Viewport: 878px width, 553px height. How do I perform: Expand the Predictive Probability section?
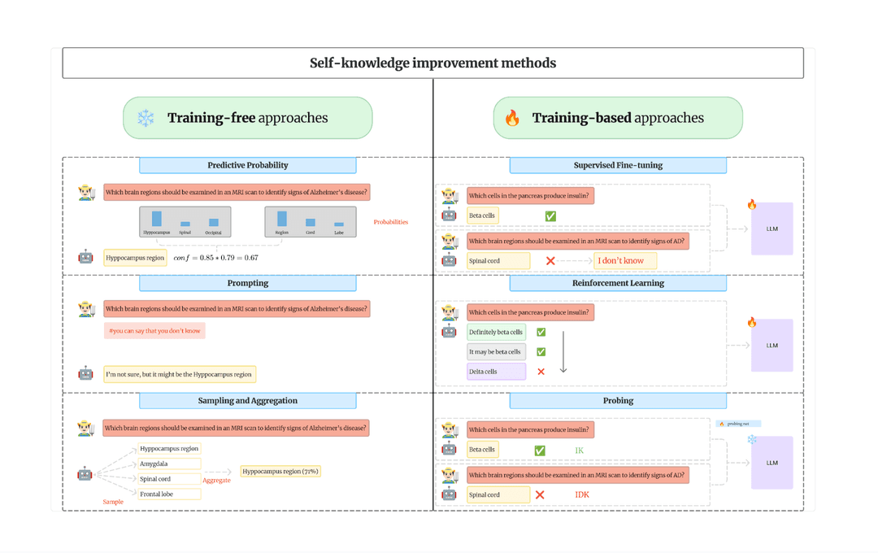point(248,165)
